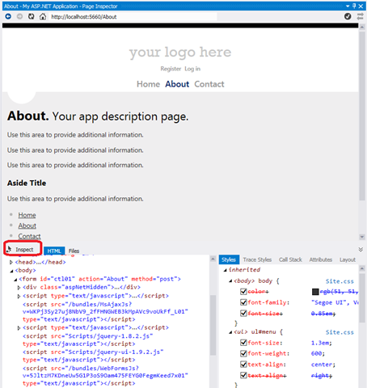Click the browser pane scroll up arrow

tap(362, 27)
